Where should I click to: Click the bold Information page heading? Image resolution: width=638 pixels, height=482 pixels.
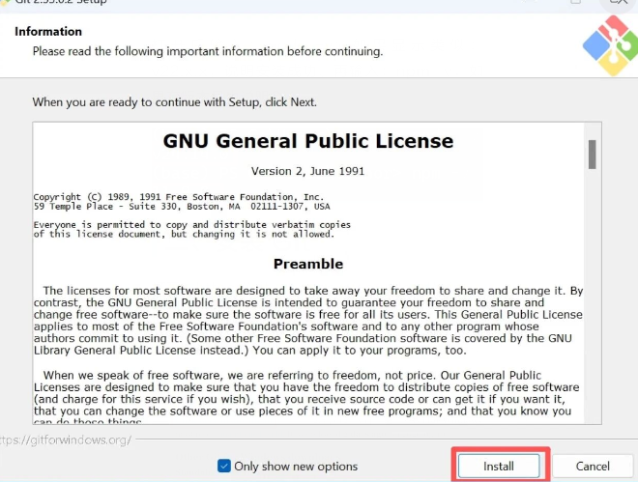click(x=48, y=32)
